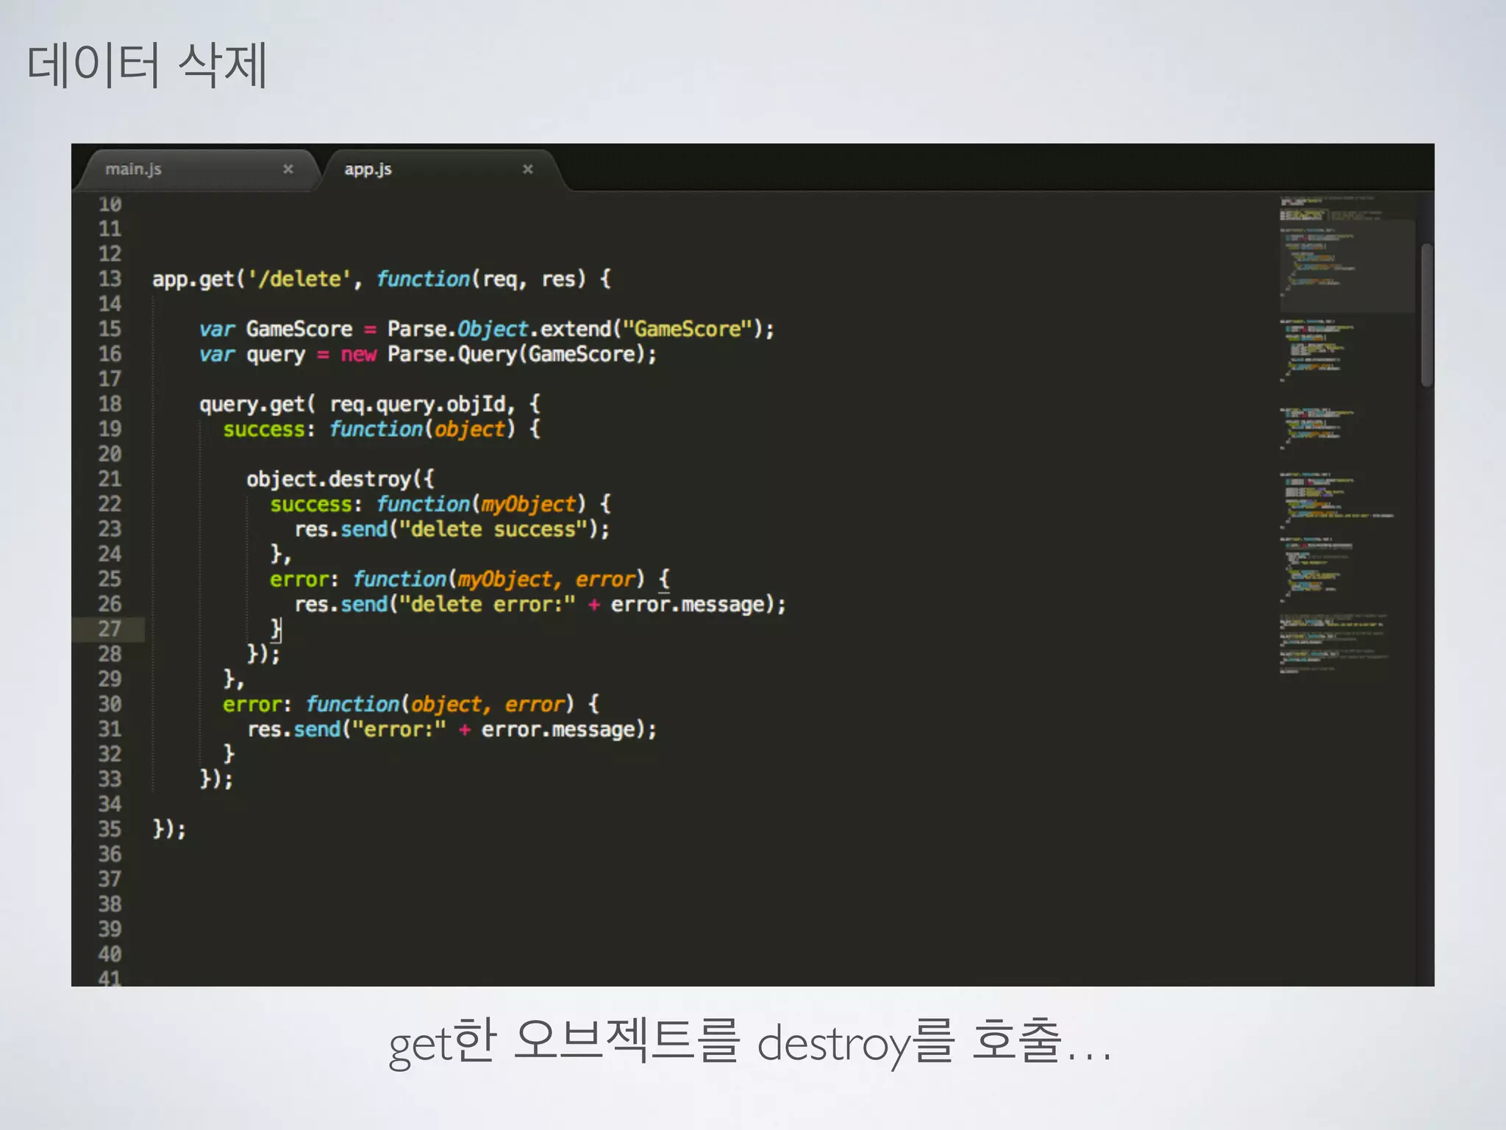Click the vertical scrollbar thumb in editor
Screen dimensions: 1506x1130
(x=1427, y=315)
